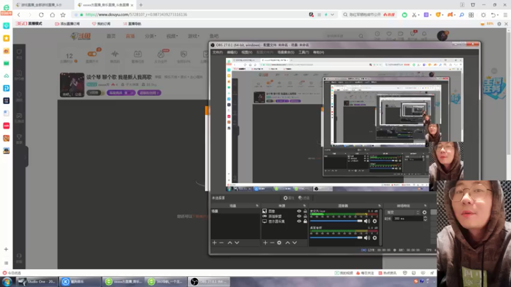
Task: Open 帮助(H) menu in OBS
Action: [x=318, y=52]
